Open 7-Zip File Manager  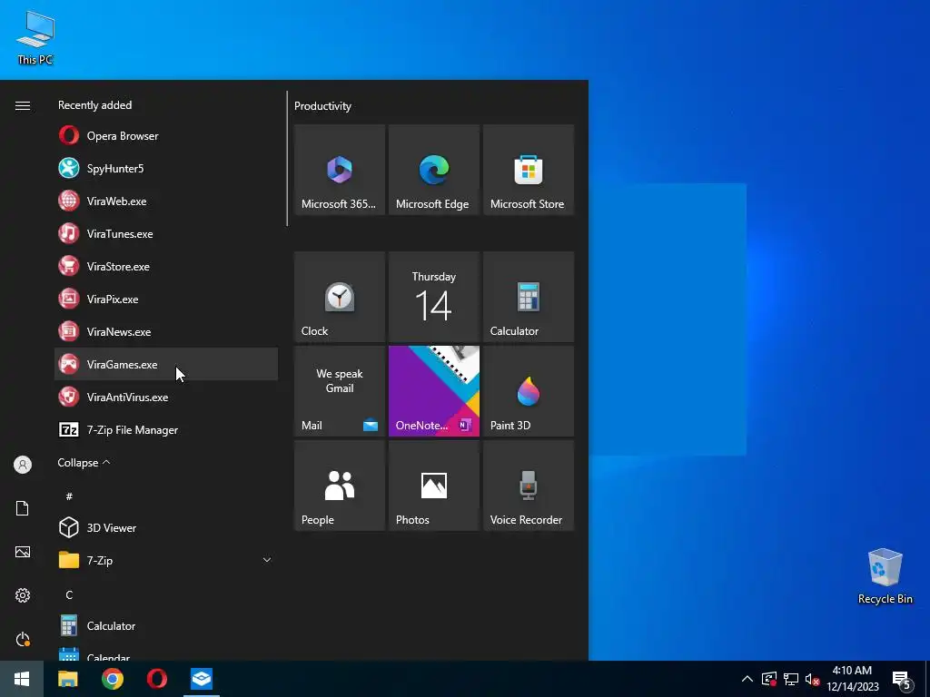pyautogui.click(x=166, y=429)
